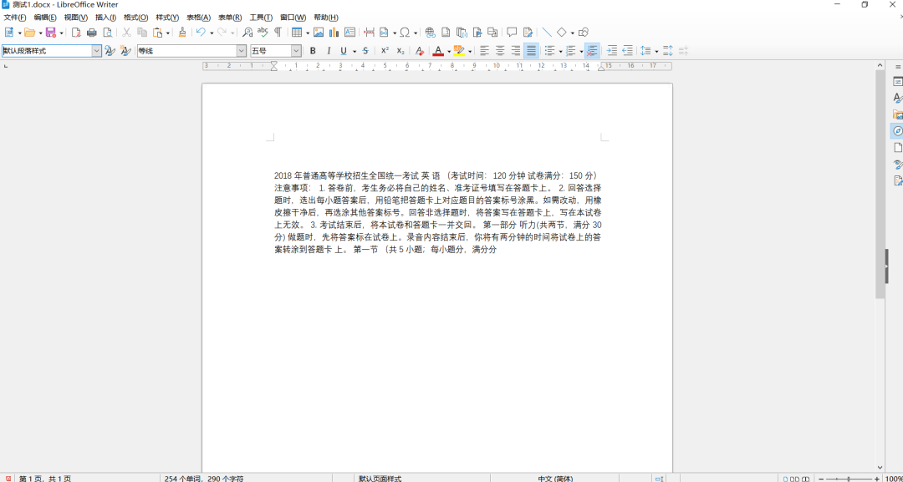Viewport: 903px width, 482px height.
Task: Click the Subscript icon
Action: click(400, 51)
